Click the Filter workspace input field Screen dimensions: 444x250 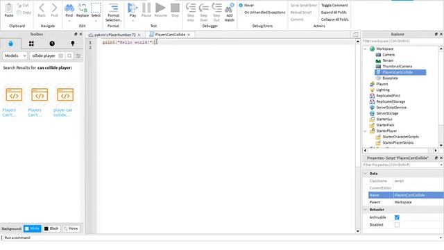[401, 42]
